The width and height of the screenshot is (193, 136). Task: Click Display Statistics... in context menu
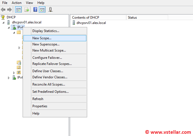tap(46, 31)
